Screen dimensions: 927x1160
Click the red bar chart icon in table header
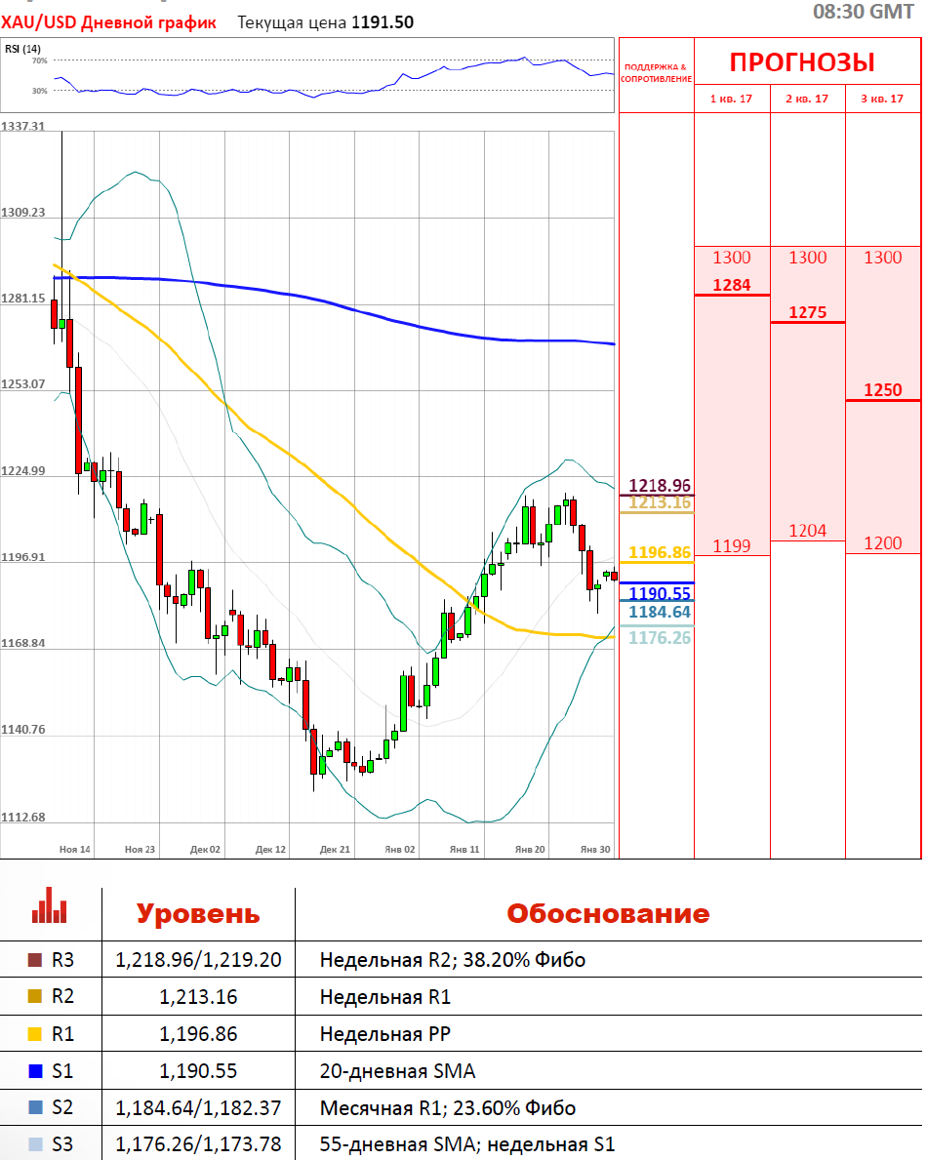pos(50,906)
